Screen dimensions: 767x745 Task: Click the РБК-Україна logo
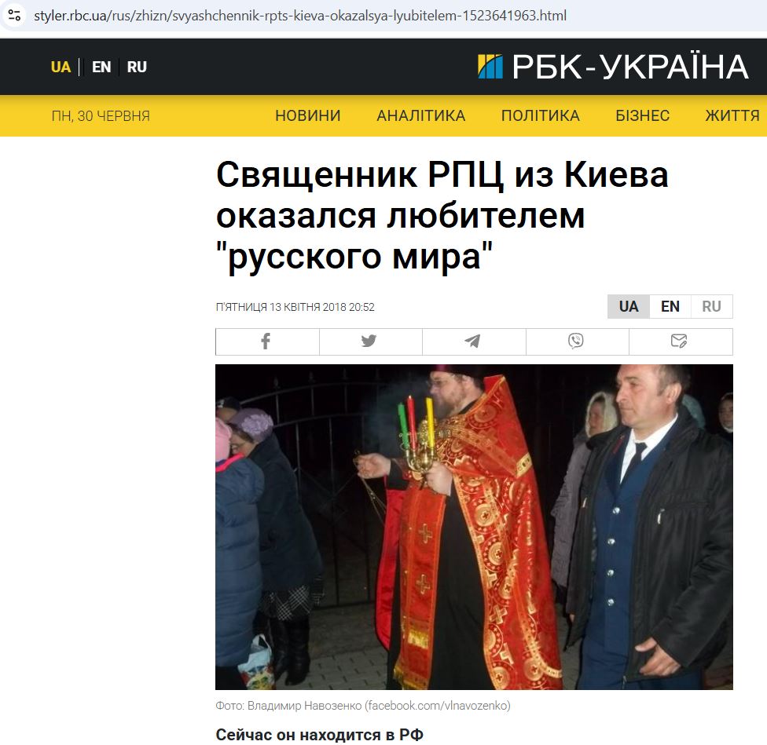click(x=614, y=67)
